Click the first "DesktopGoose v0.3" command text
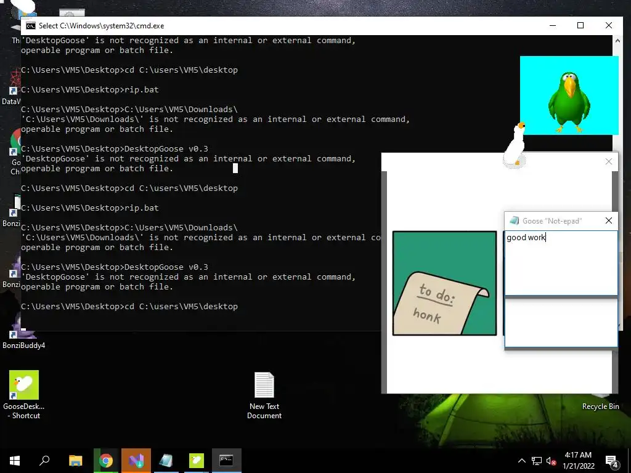631x473 pixels. click(166, 149)
